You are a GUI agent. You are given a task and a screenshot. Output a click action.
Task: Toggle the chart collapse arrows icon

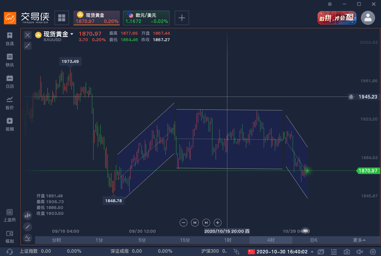pyautogui.click(x=28, y=46)
